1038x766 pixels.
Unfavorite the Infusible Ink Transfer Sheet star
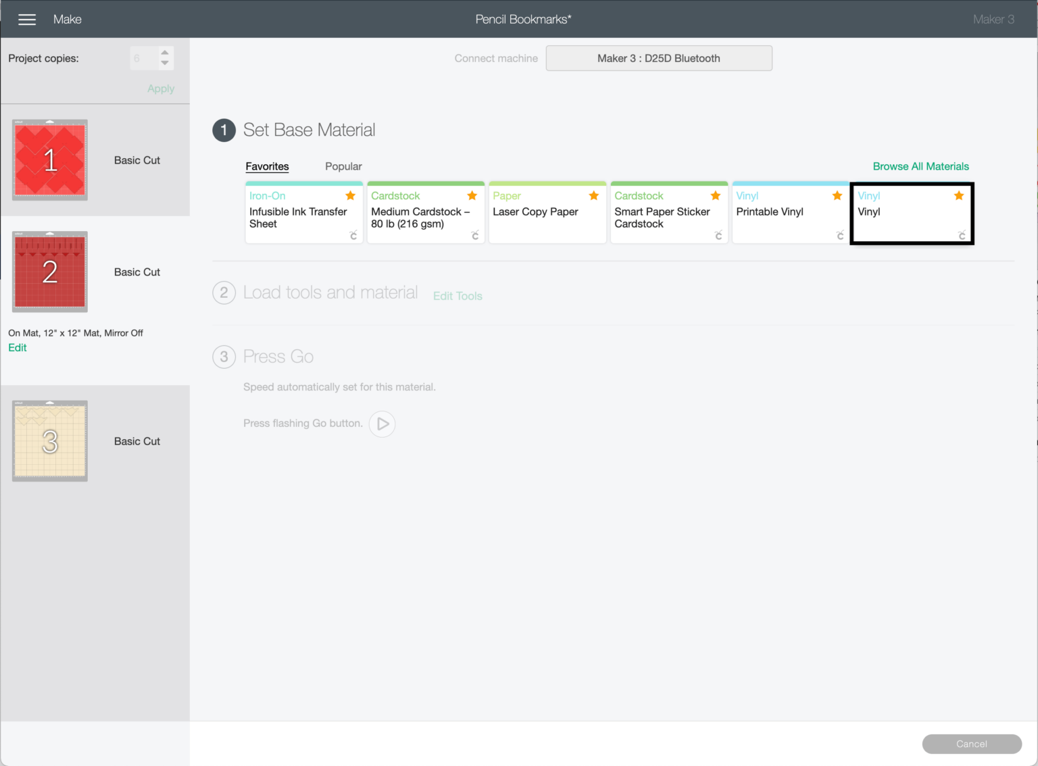tap(350, 196)
